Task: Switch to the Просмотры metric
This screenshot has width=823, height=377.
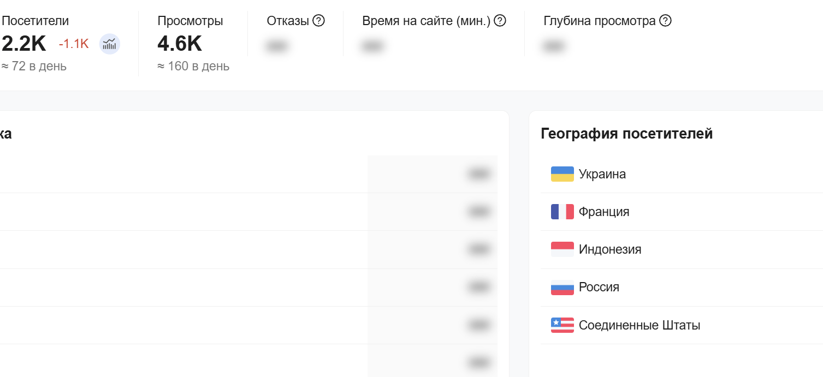Action: (x=190, y=20)
